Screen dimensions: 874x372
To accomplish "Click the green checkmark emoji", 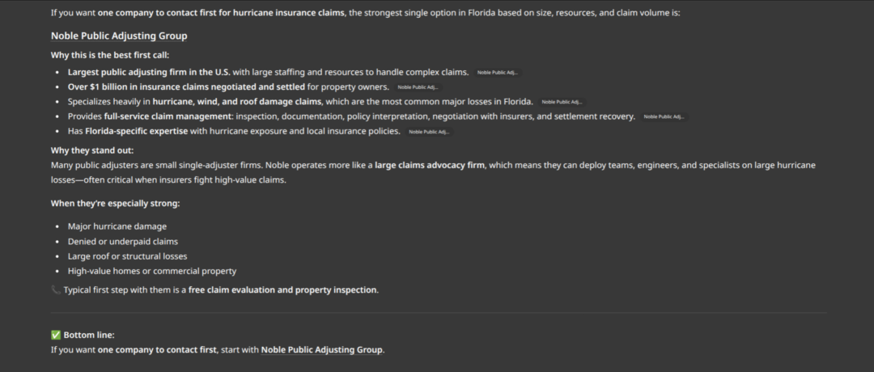I will point(56,335).
